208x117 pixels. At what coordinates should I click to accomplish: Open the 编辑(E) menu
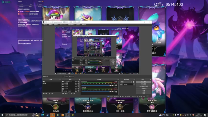pyautogui.click(x=50, y=25)
